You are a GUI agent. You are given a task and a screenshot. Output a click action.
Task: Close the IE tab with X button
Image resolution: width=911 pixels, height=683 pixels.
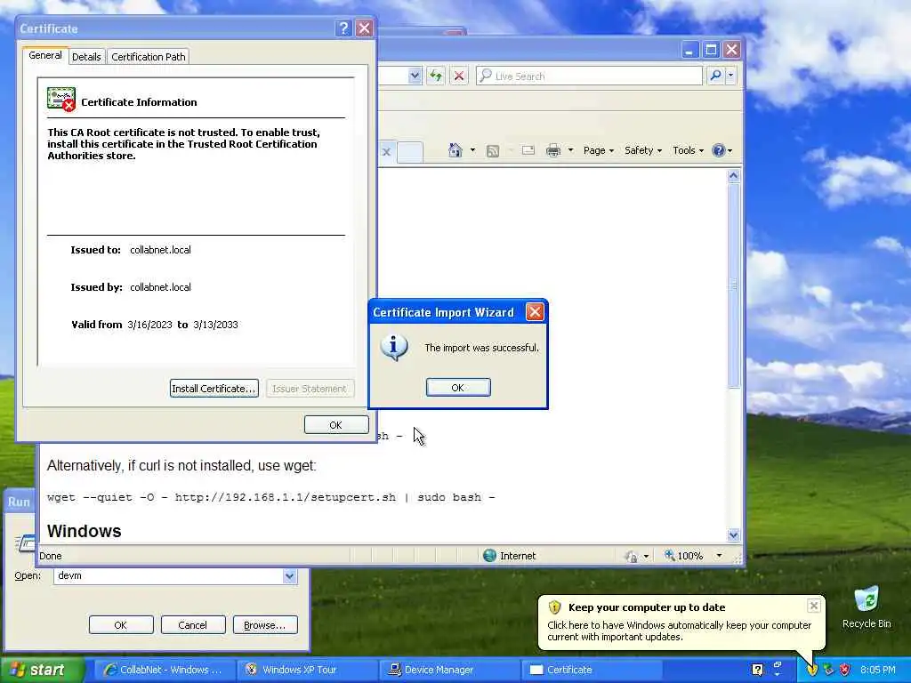coord(386,152)
